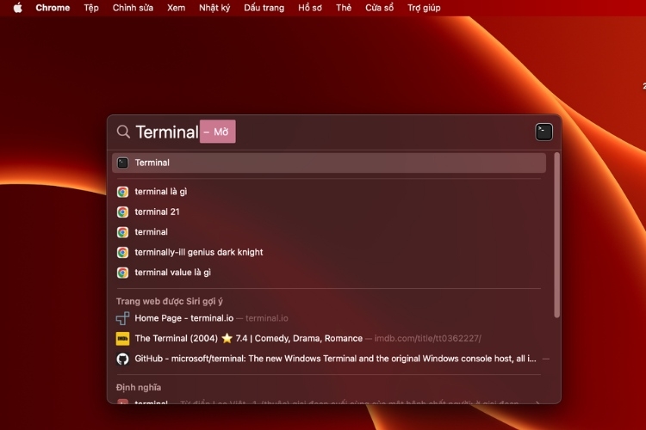The height and width of the screenshot is (430, 646).
Task: Click Chrome icon beside 'terminal 21'
Action: (x=123, y=212)
